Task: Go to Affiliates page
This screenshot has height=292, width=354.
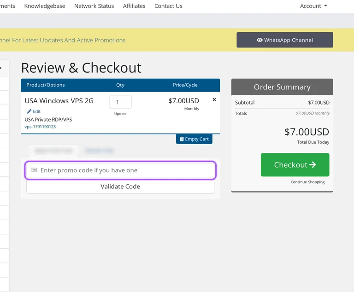Action: click(134, 6)
